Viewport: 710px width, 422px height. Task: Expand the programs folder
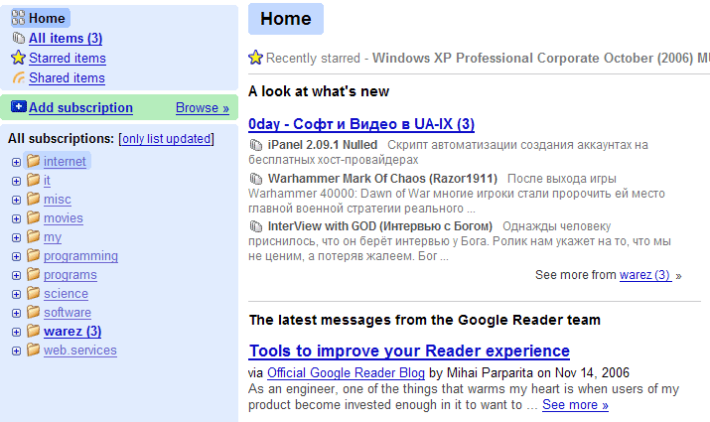[16, 276]
